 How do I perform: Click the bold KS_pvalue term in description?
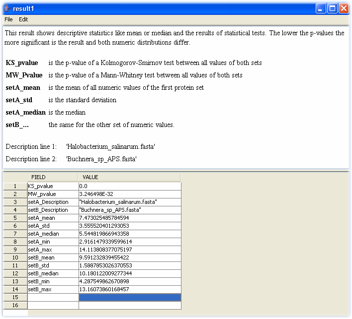coord(22,63)
